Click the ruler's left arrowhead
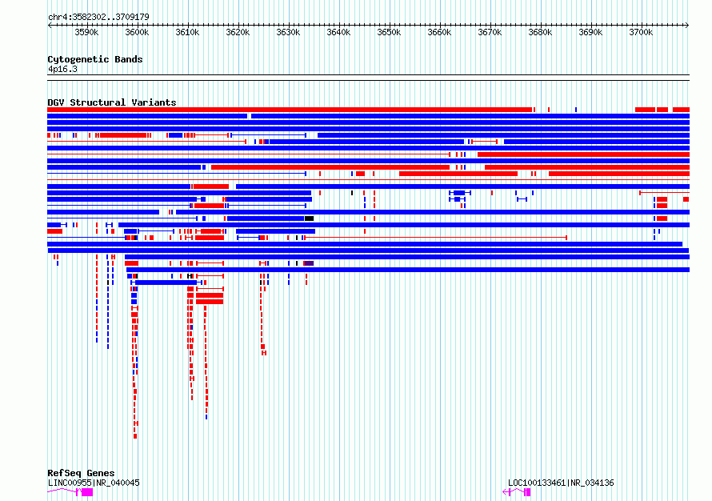The height and width of the screenshot is (501, 712). pos(50,25)
